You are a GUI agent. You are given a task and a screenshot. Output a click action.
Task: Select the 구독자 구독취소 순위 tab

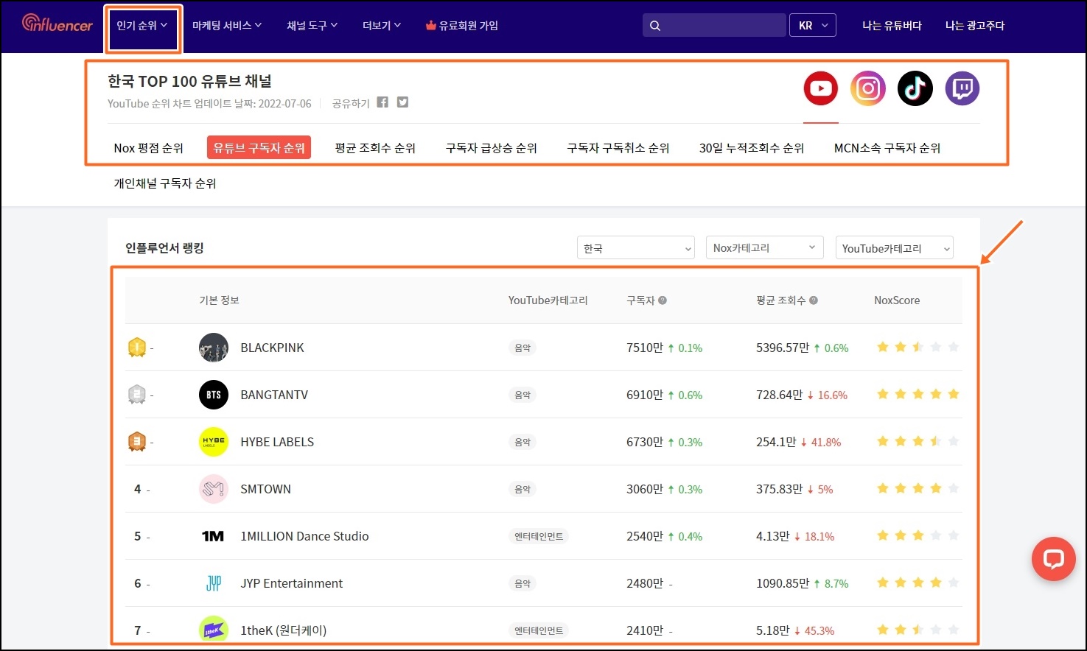click(618, 148)
